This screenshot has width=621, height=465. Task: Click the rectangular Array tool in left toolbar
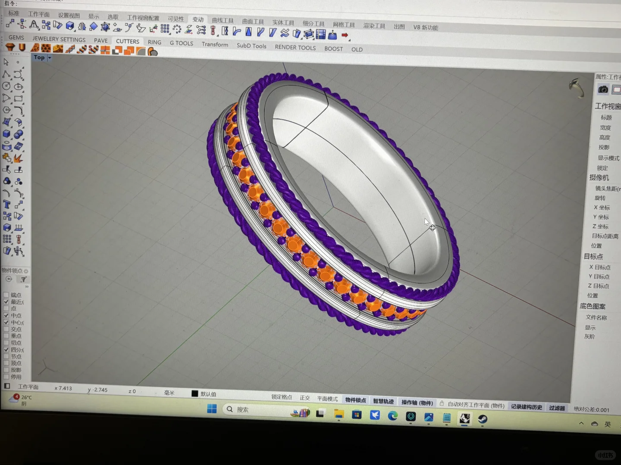pyautogui.click(x=7, y=239)
